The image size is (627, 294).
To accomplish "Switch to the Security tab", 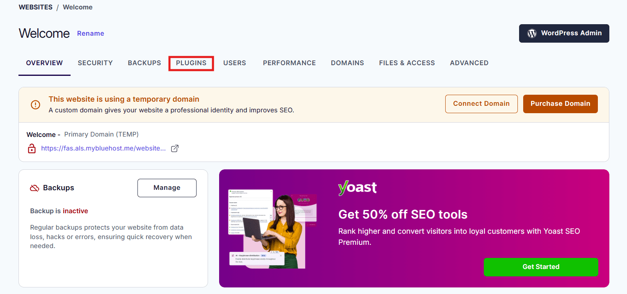I will pyautogui.click(x=95, y=63).
